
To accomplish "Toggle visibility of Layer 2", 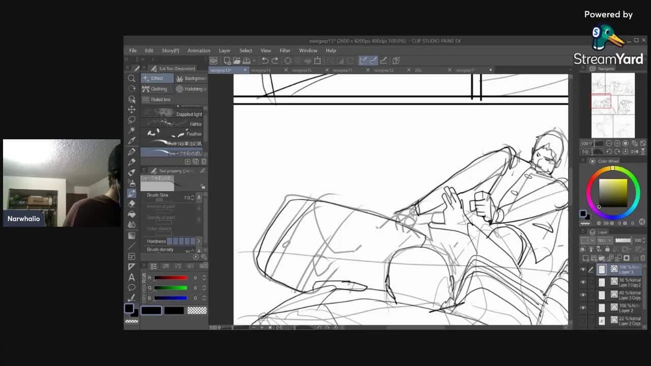I will click(583, 308).
